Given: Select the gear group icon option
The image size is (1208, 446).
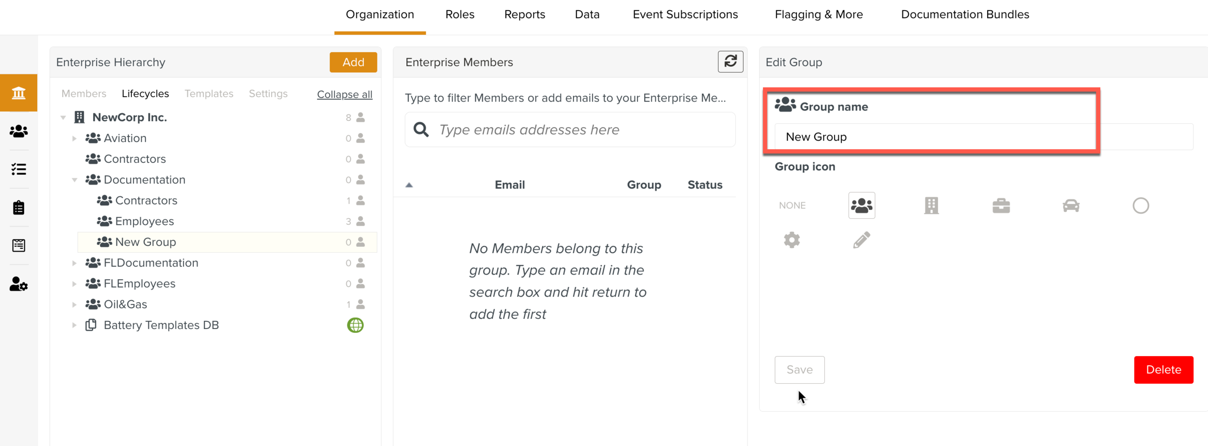Looking at the screenshot, I should coord(792,239).
